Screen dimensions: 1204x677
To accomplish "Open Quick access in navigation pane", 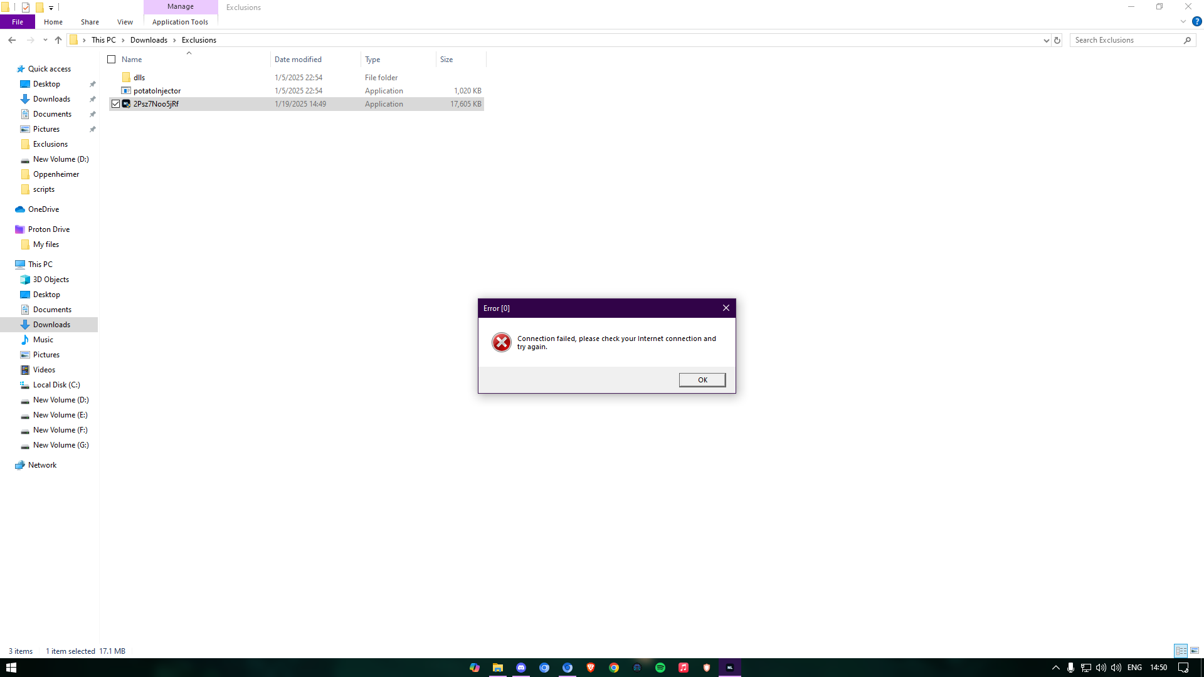I will coord(50,69).
